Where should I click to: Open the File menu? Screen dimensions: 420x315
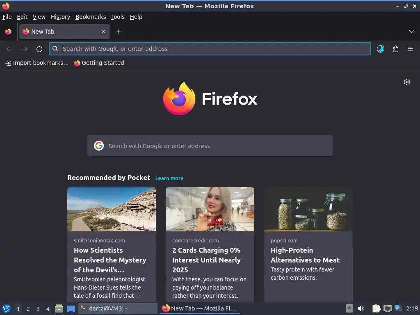7,17
